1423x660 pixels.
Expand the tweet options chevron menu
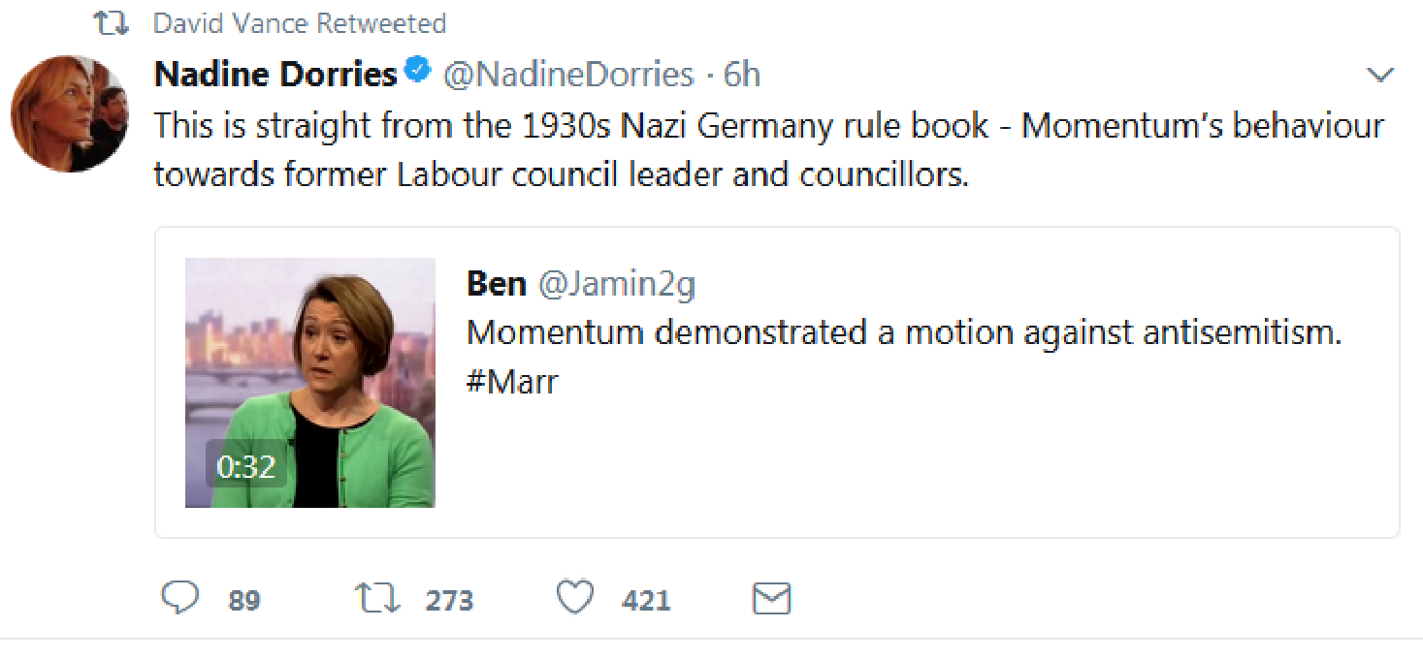(x=1379, y=75)
